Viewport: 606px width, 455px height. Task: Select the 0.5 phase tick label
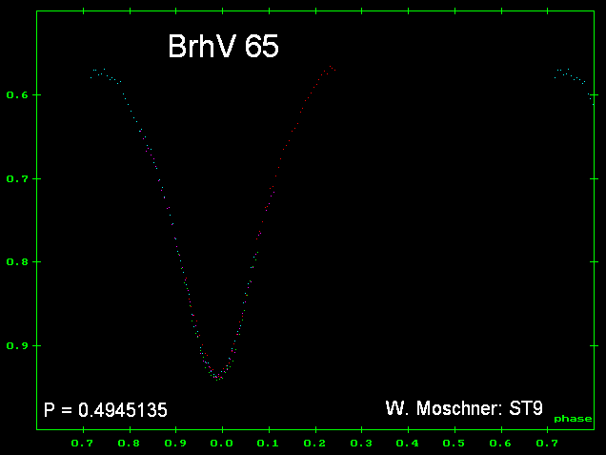coord(454,444)
